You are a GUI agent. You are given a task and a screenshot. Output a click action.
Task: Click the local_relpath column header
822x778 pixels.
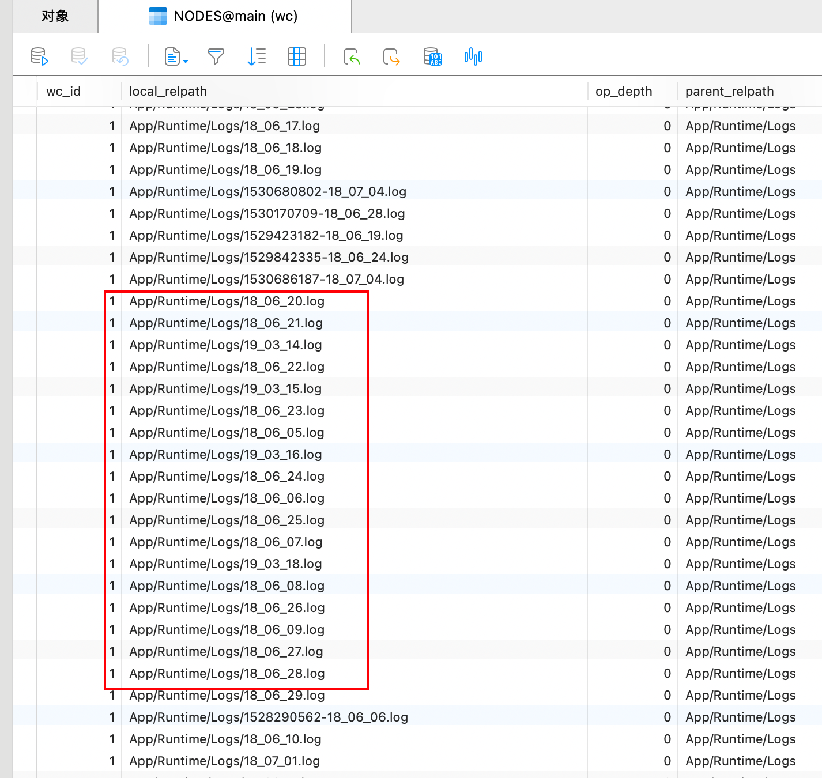355,91
